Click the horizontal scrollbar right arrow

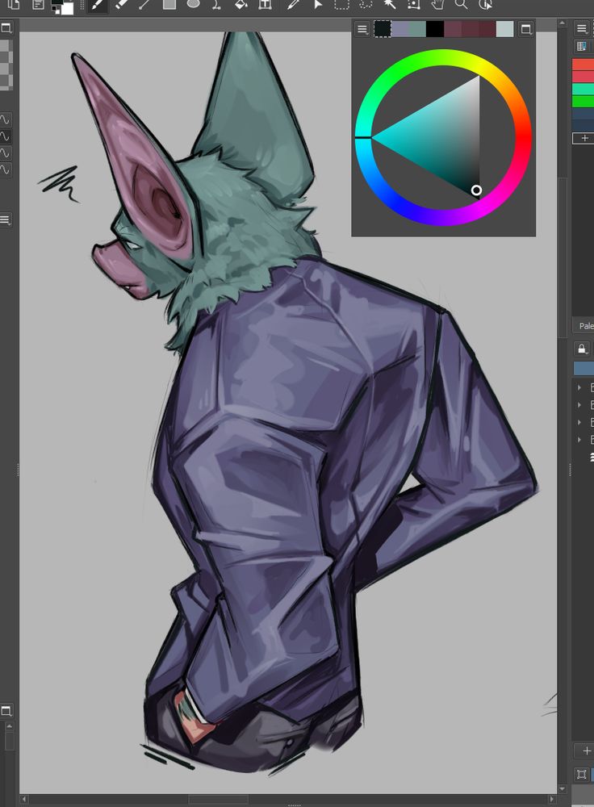coord(552,799)
